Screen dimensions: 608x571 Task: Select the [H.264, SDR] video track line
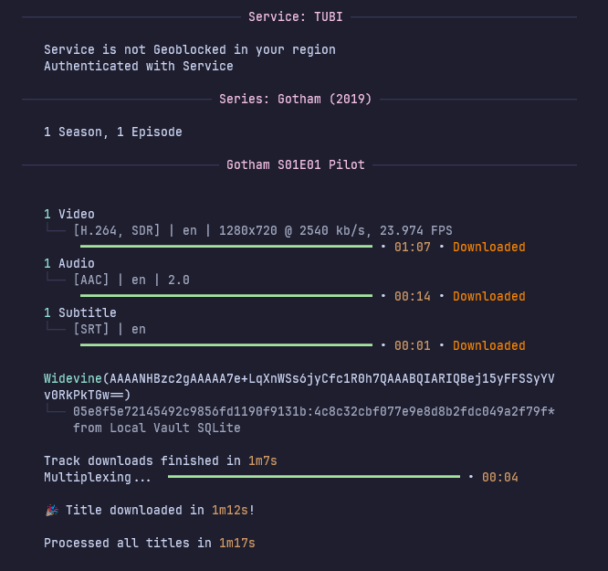tap(262, 230)
